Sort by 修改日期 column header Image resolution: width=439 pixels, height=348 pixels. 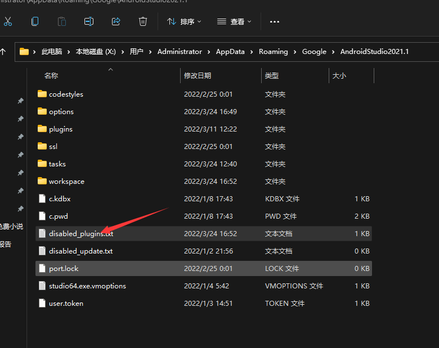(x=198, y=75)
